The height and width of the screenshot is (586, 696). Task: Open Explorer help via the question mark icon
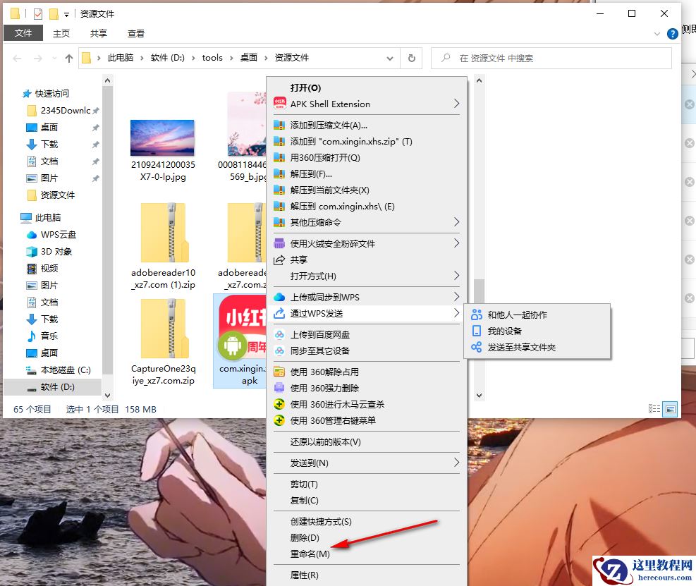point(671,33)
